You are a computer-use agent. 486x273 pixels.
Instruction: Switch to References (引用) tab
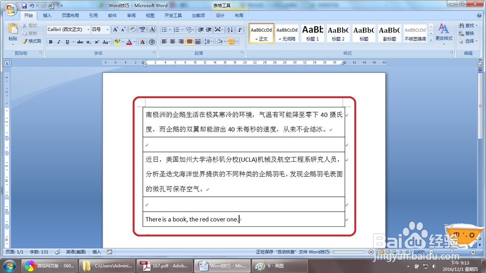[x=93, y=16]
